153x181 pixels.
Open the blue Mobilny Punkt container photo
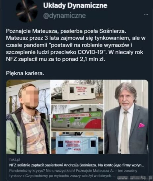[x=77, y=143]
